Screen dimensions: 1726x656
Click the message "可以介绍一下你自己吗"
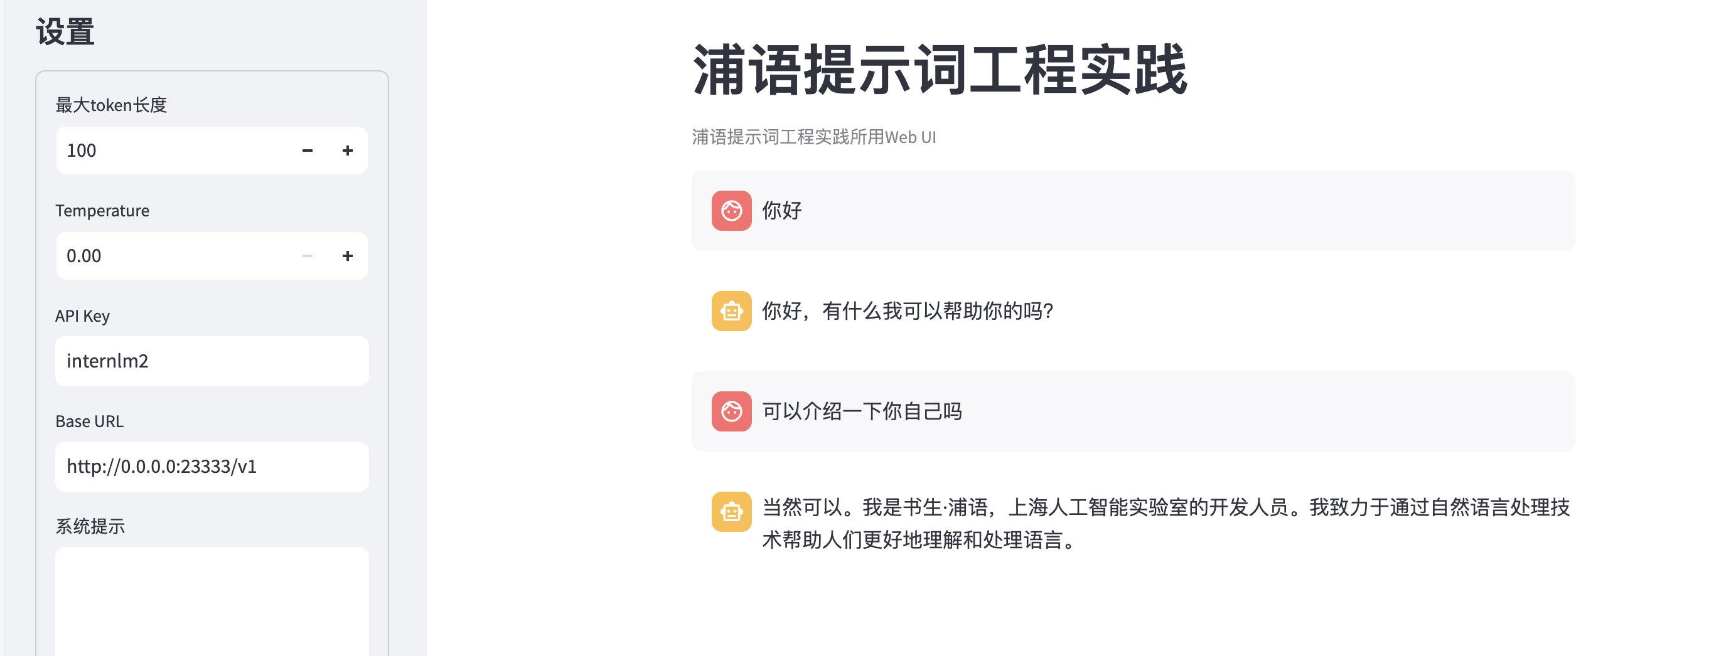point(862,411)
